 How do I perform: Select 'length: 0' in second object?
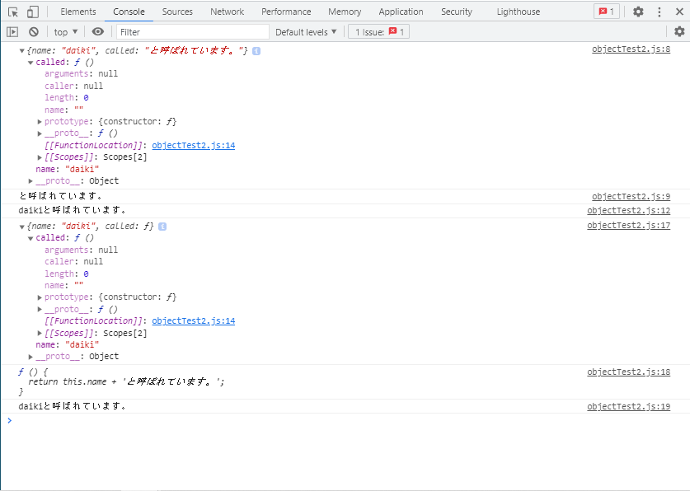pos(67,274)
